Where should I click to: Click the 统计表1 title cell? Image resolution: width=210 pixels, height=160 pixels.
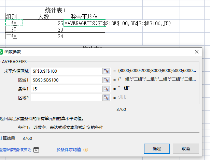pos(55,10)
